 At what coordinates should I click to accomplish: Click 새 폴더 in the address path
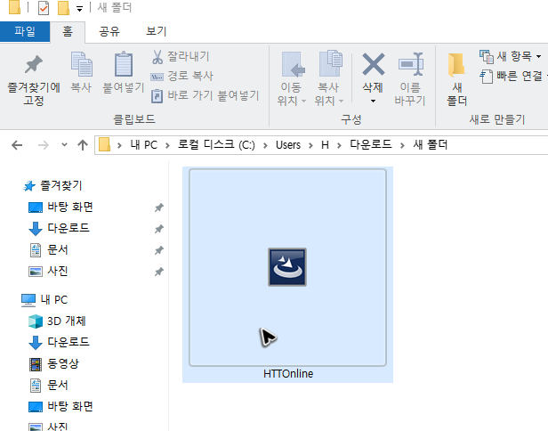pos(431,144)
